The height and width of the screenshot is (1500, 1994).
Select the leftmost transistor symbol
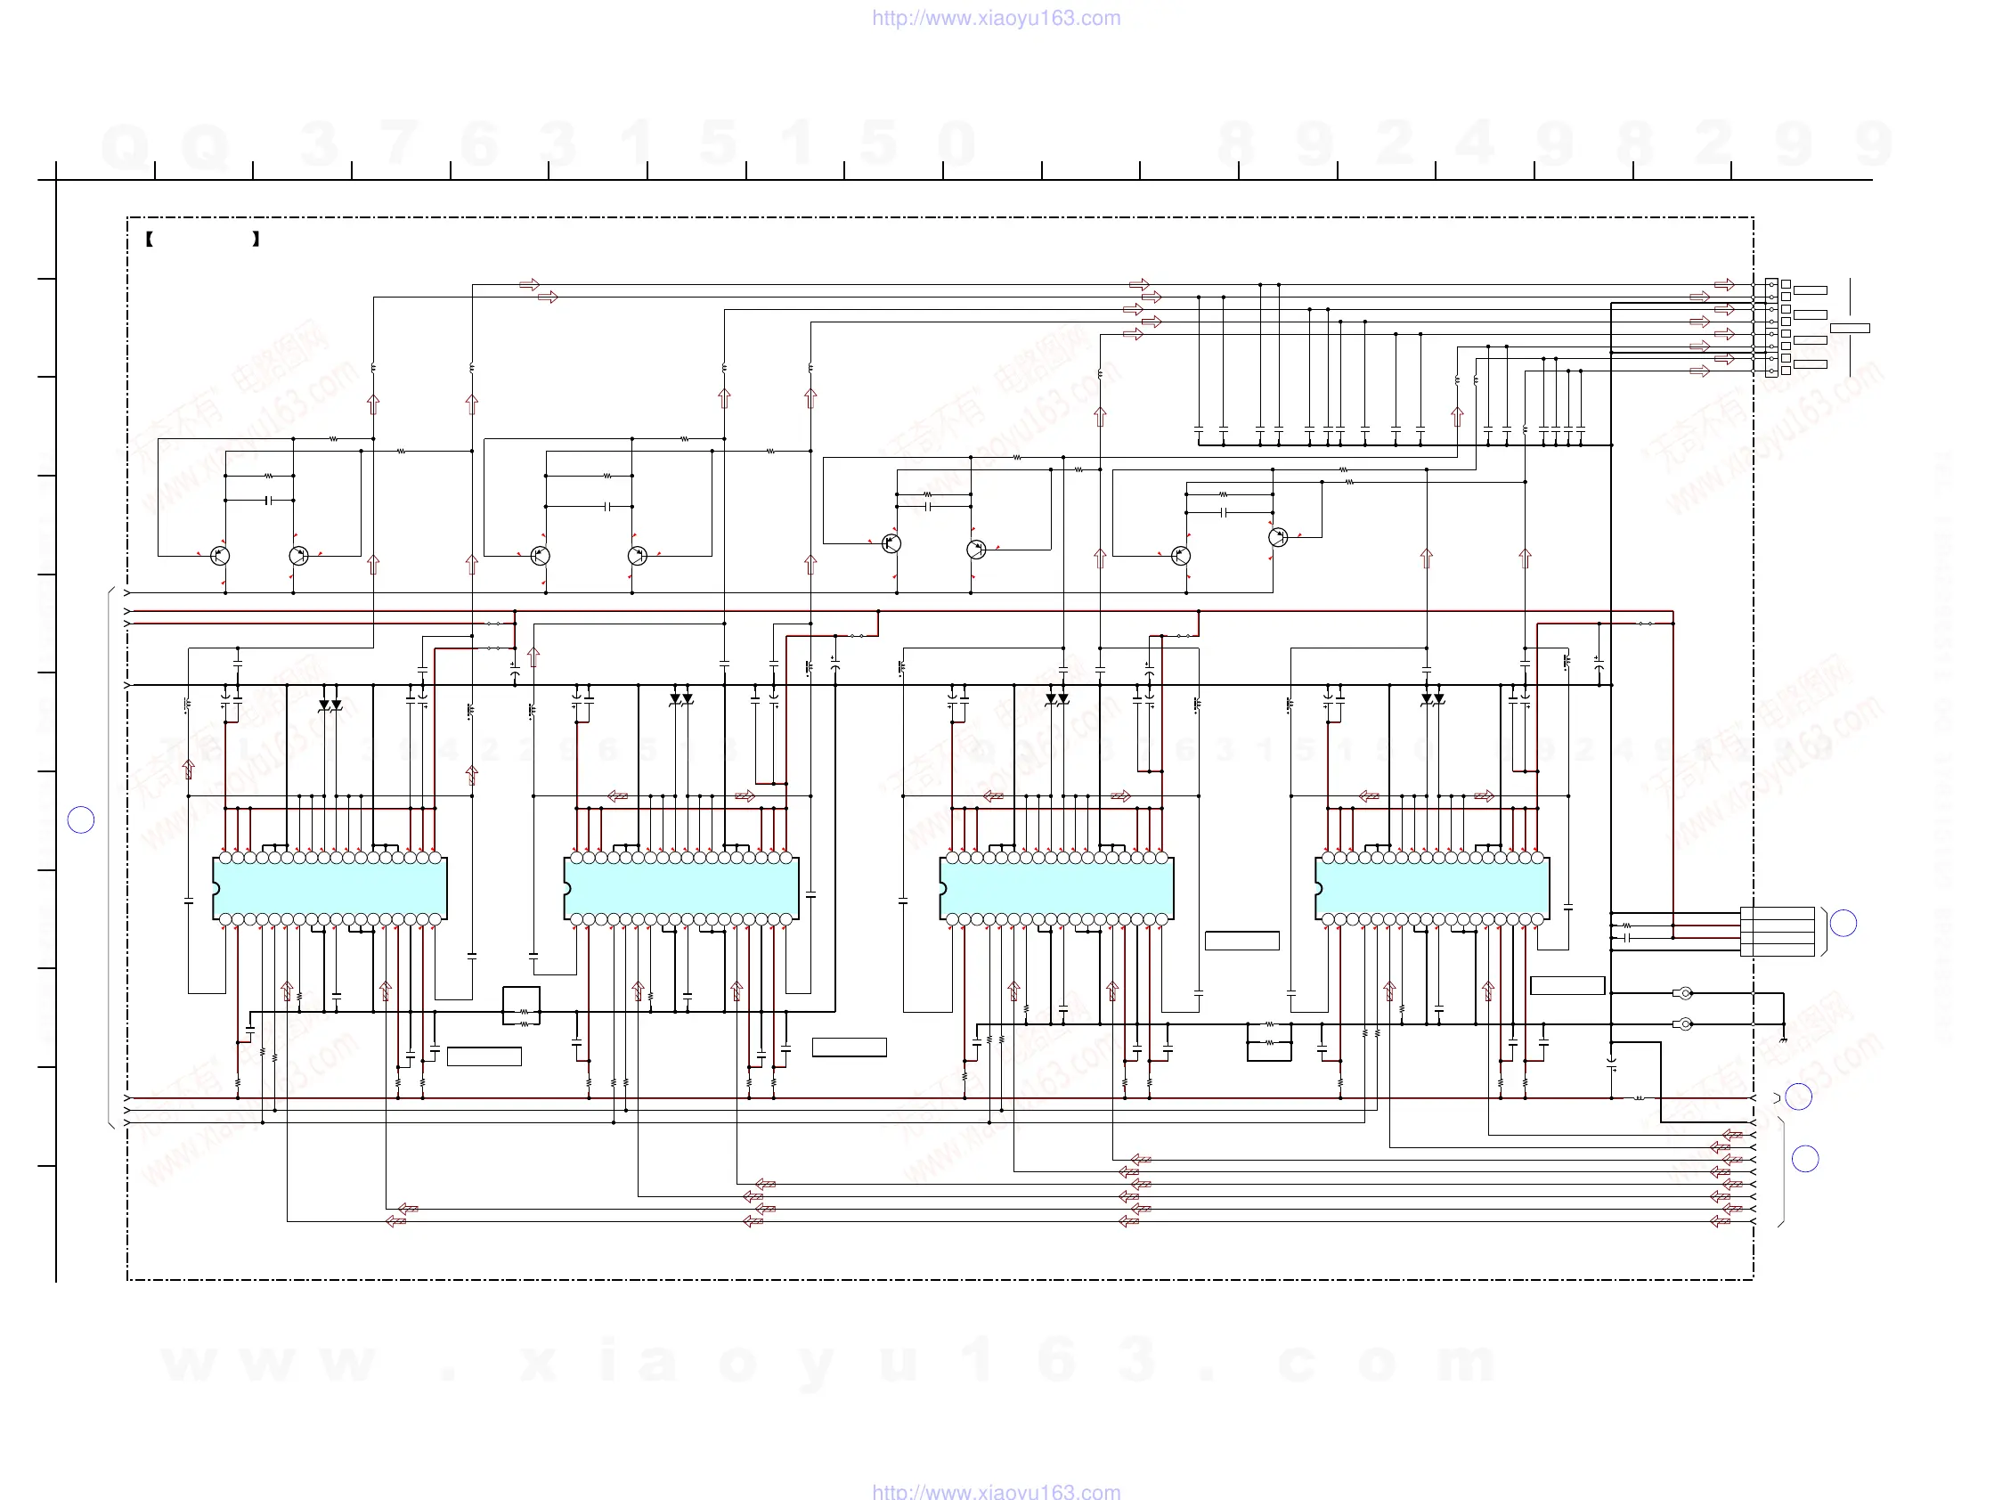pos(219,555)
